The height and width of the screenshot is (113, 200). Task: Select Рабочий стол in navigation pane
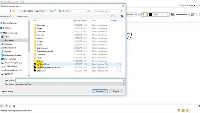[10, 59]
